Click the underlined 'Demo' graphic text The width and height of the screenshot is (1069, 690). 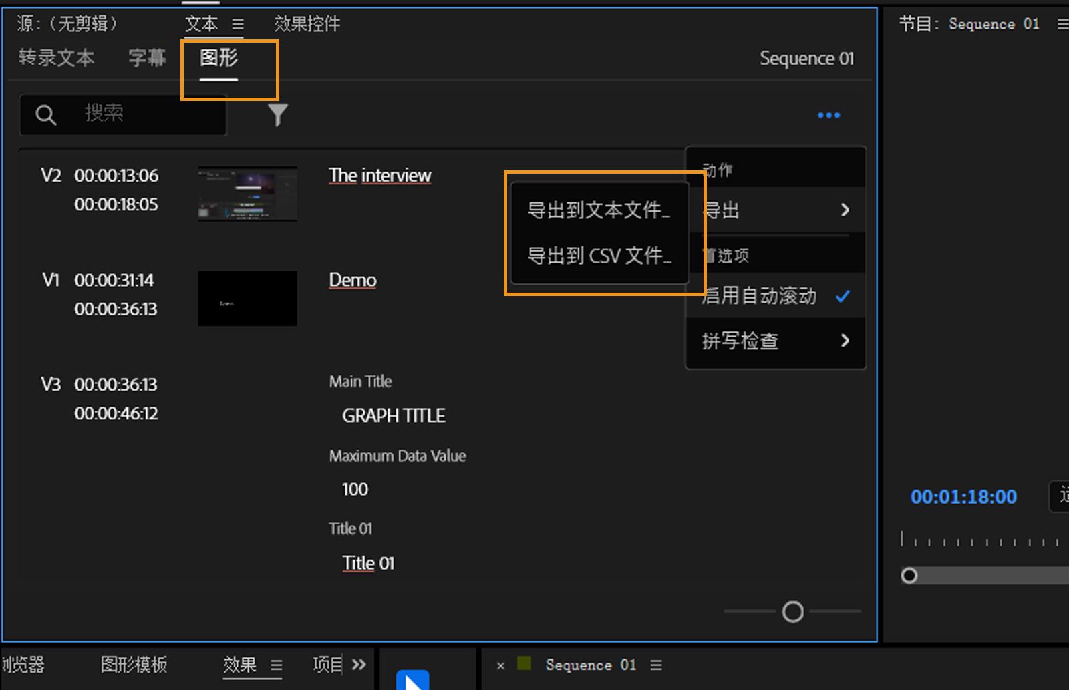tap(352, 279)
